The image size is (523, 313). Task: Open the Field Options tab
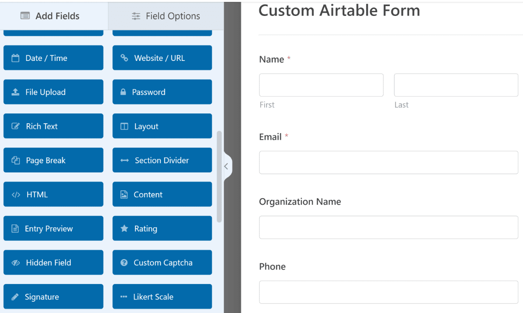pos(166,15)
